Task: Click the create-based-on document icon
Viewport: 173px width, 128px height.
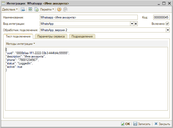Action: click(x=37, y=10)
